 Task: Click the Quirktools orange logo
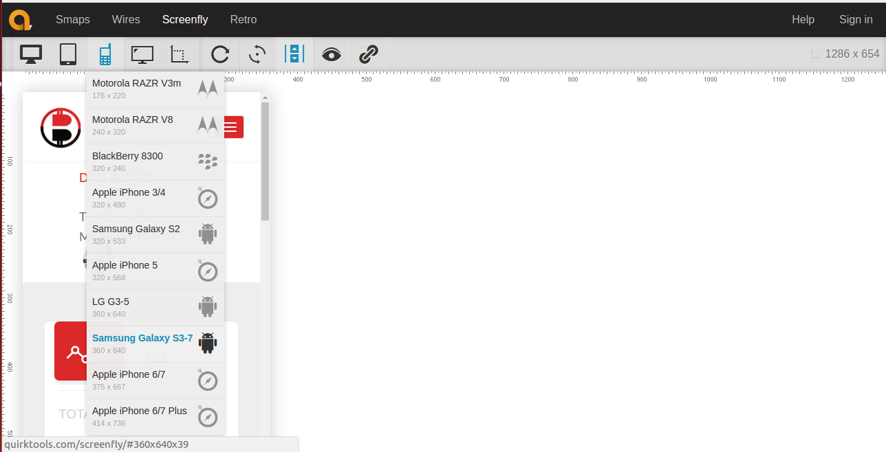coord(20,20)
